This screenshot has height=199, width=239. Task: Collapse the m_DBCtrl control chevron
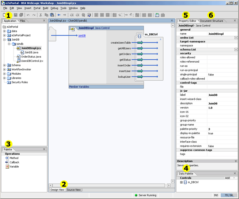161,39
